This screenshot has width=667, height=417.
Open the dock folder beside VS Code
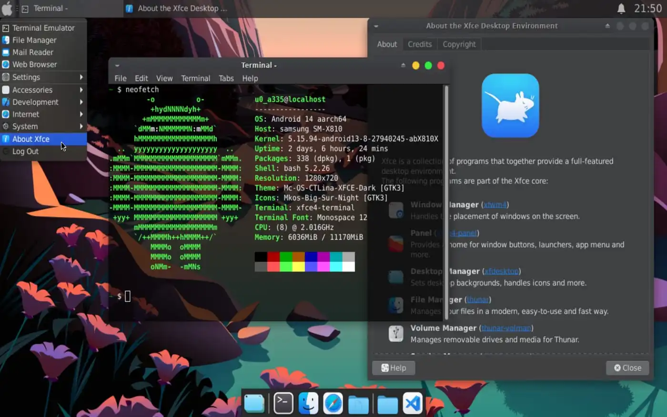[387, 405]
